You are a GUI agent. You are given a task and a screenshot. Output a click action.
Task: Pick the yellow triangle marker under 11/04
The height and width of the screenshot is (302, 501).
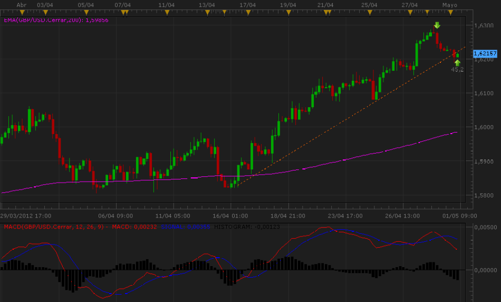167,11
